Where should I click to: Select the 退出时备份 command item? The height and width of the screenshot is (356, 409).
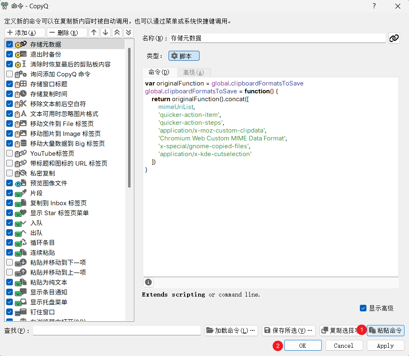tap(45, 54)
